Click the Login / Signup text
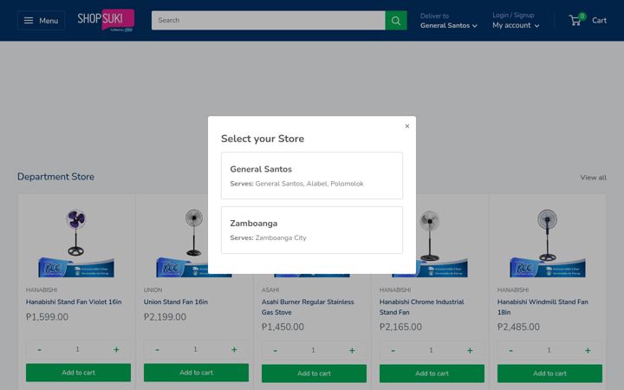The width and height of the screenshot is (624, 390). (513, 15)
